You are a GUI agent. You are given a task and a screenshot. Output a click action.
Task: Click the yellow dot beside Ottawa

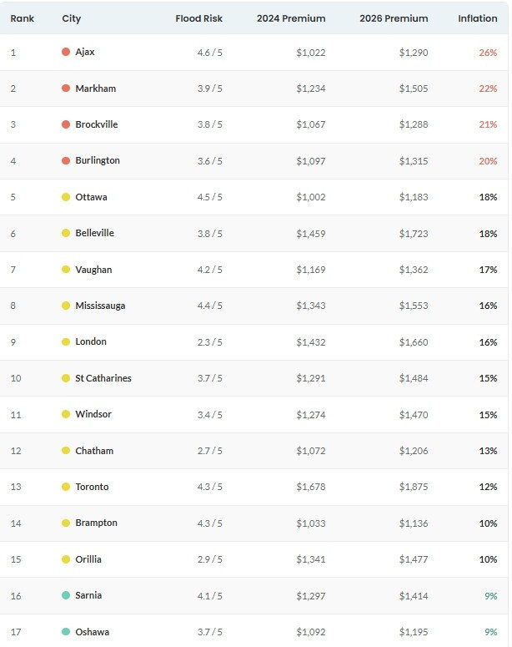[66, 197]
